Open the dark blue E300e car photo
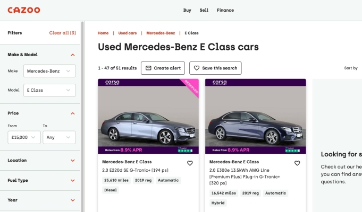Image resolution: width=362 pixels, height=212 pixels. [x=256, y=116]
